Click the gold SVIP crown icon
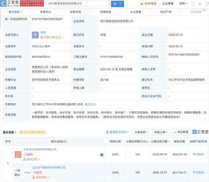Image resolution: width=209 pixels, height=182 pixels. point(142,4)
